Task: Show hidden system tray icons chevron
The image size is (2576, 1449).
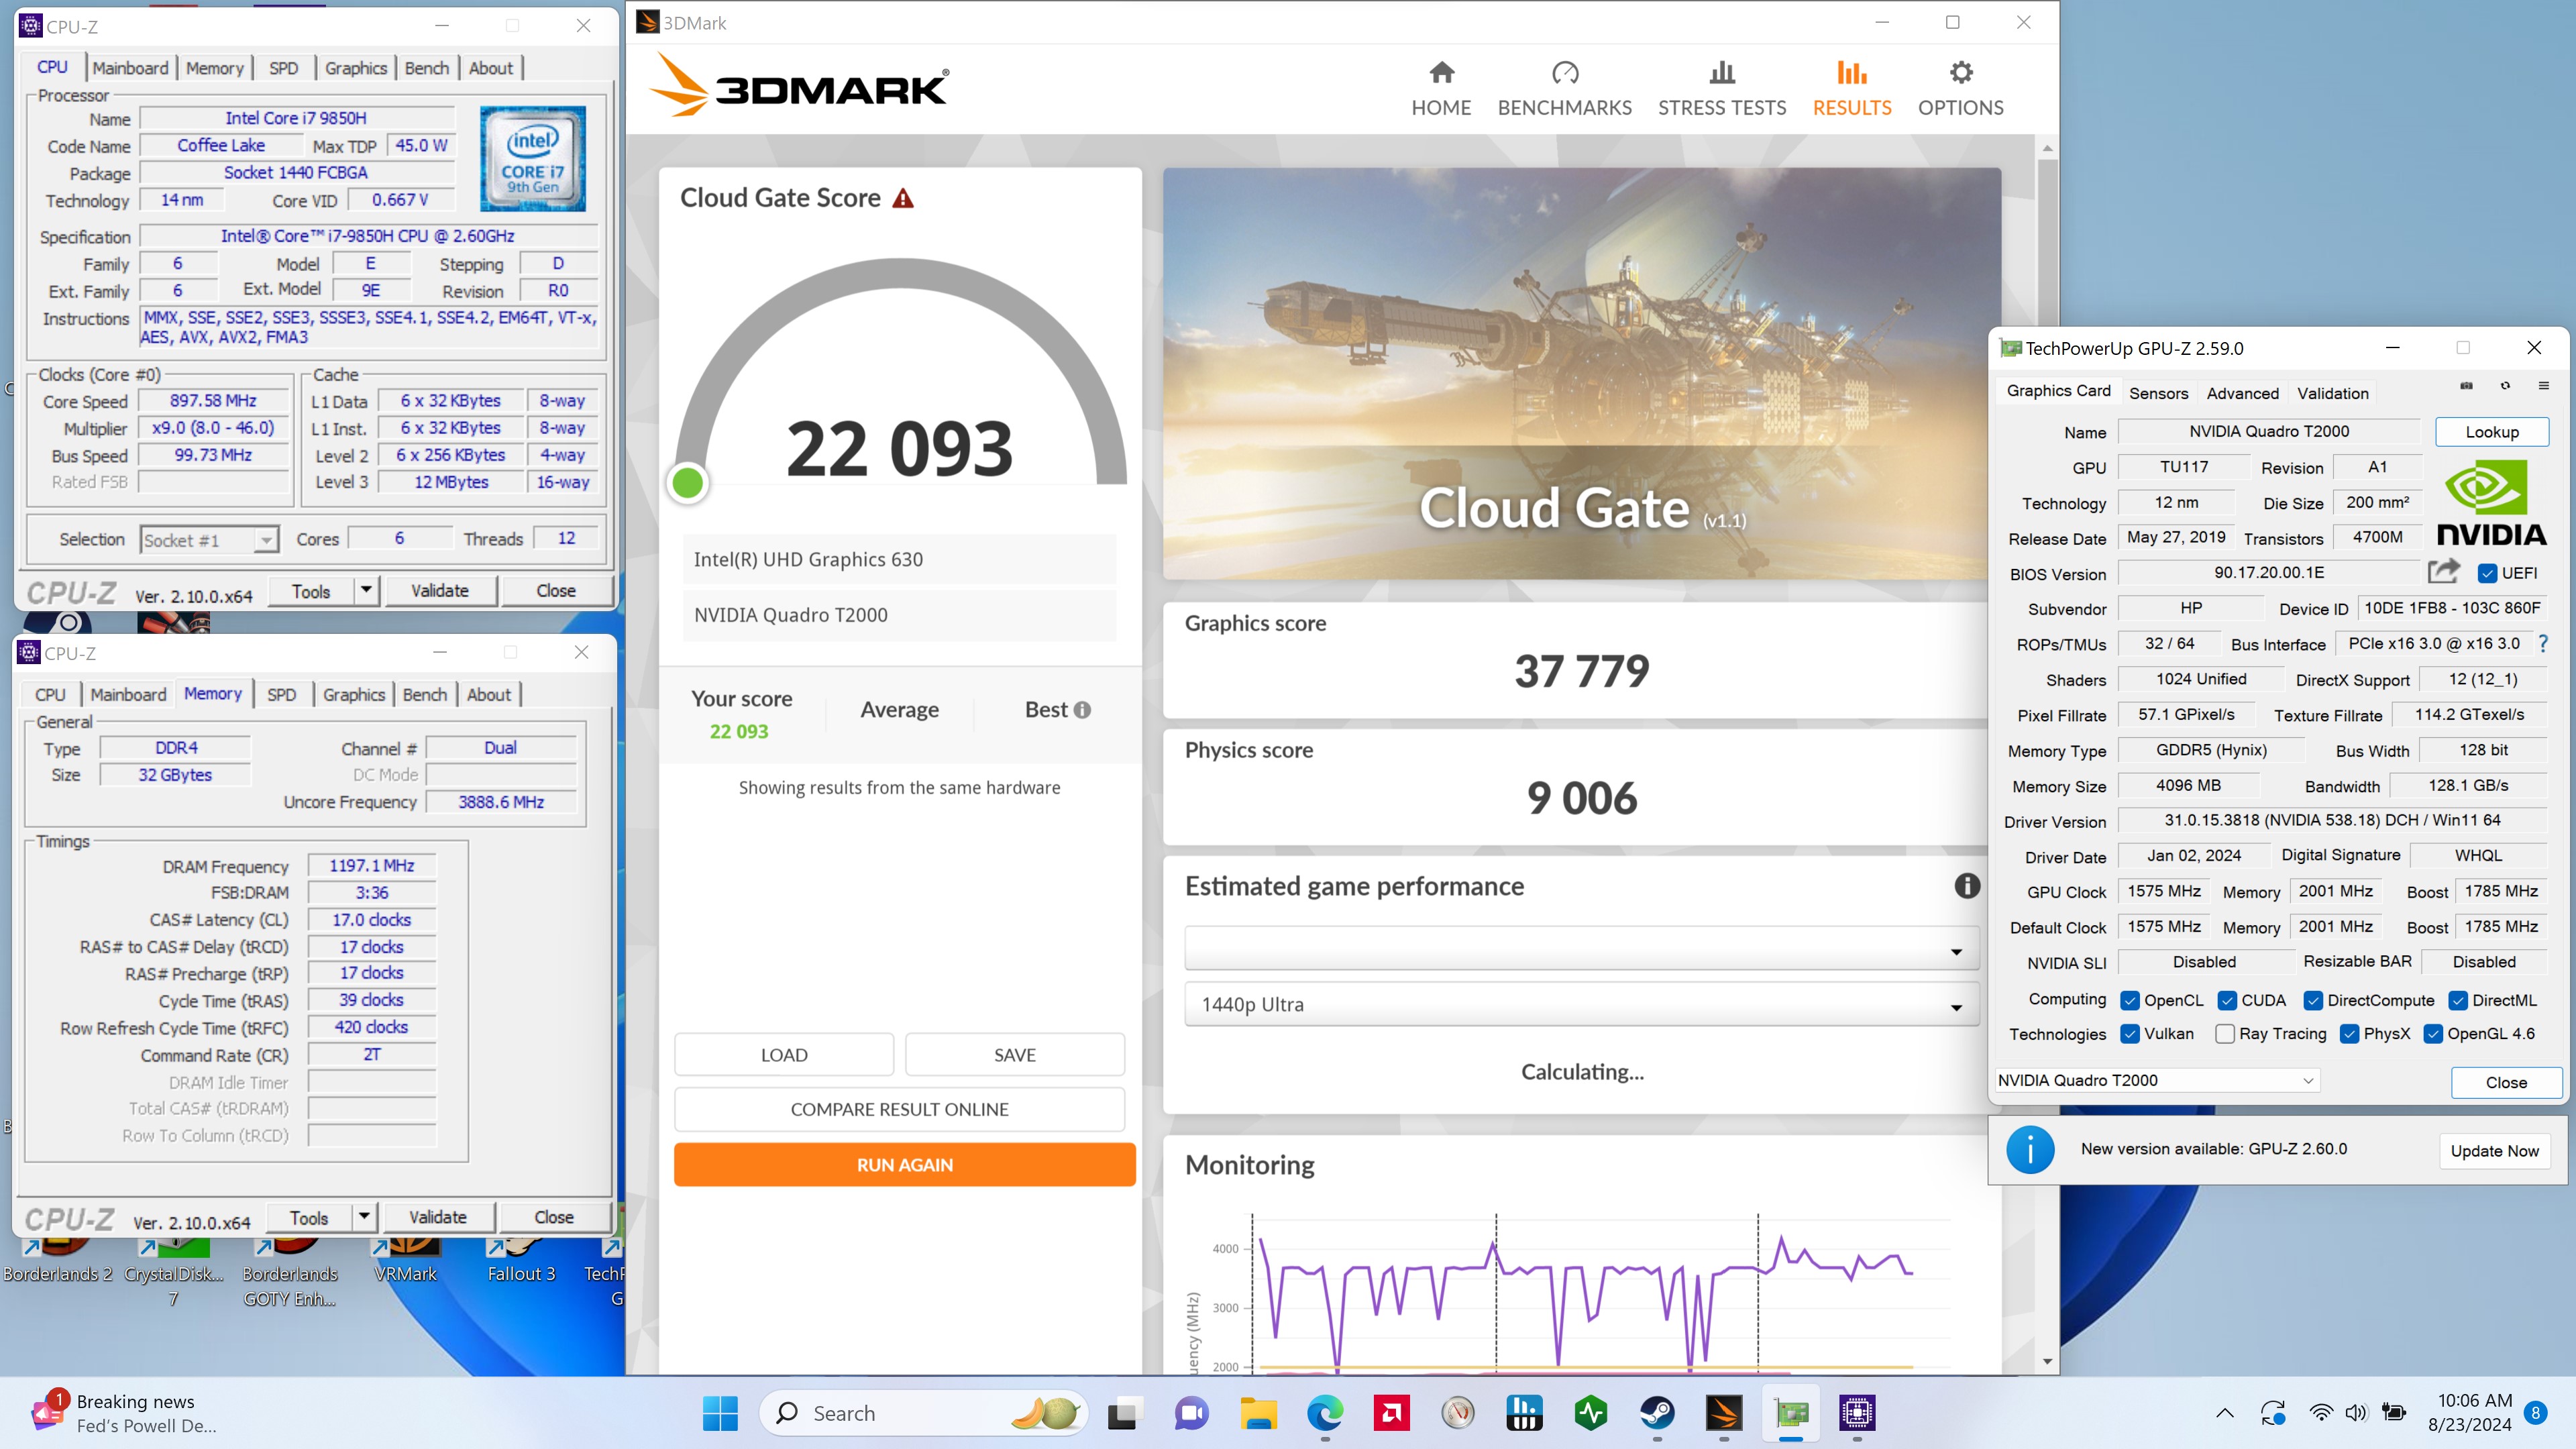Action: click(x=2224, y=1413)
